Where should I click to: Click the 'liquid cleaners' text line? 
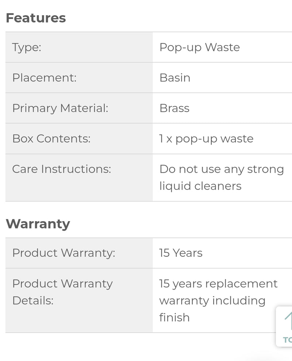200,186
